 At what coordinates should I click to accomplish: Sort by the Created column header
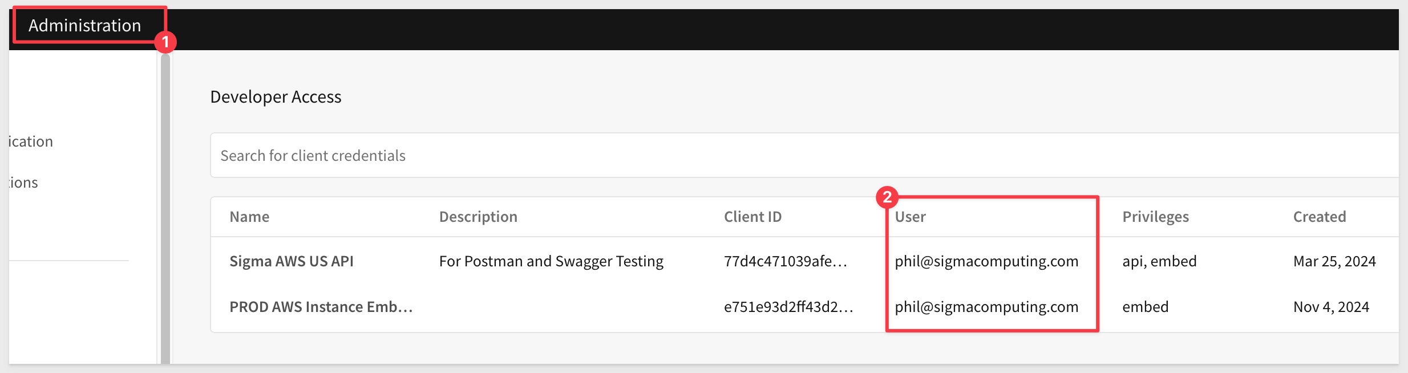(x=1319, y=217)
